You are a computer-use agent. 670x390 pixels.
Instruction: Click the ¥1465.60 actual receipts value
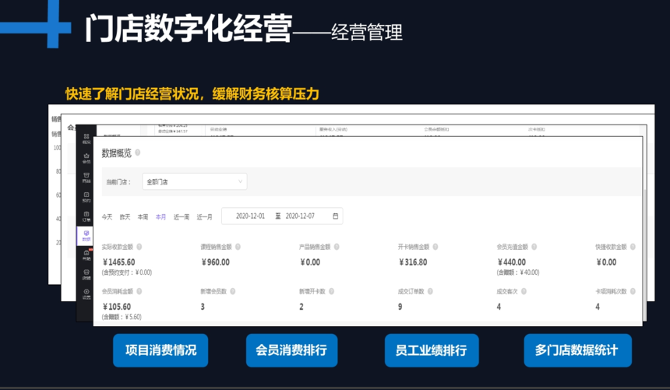[x=118, y=262]
